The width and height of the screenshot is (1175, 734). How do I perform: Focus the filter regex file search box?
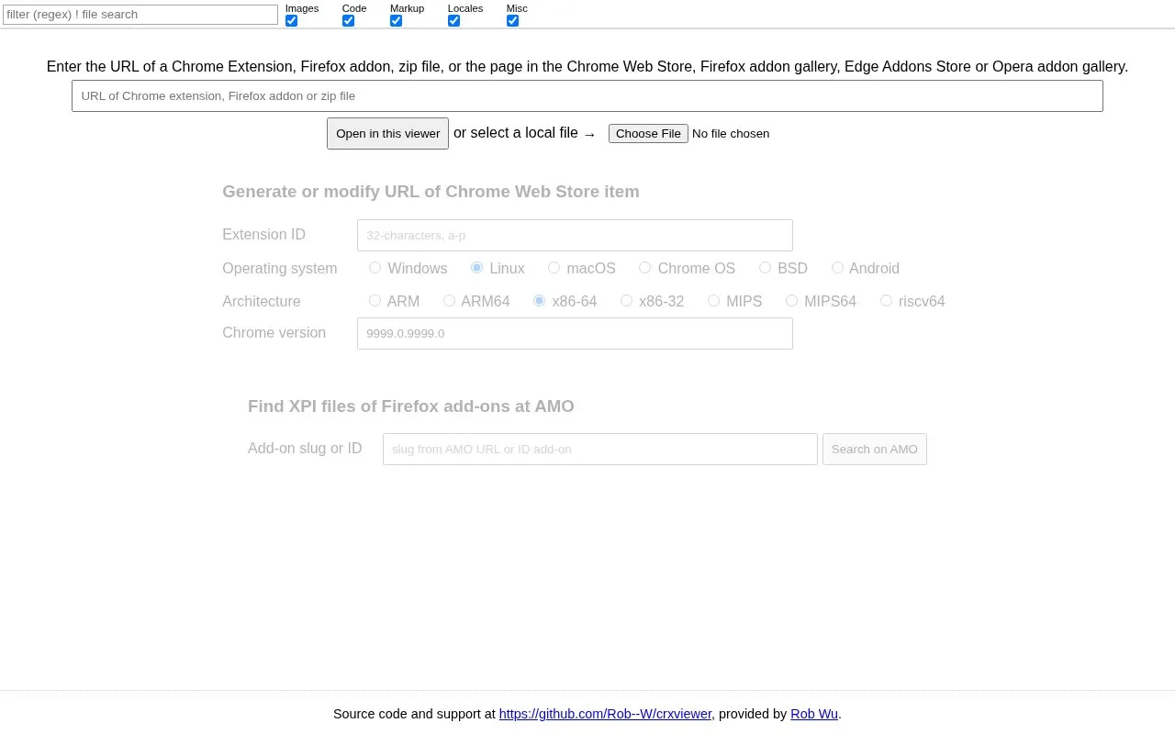pos(140,15)
